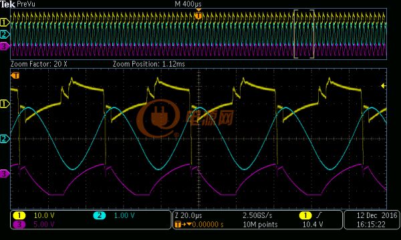The image size is (401, 240).
Task: Select channel 2 ground marker in zoom window
Action: [5, 139]
